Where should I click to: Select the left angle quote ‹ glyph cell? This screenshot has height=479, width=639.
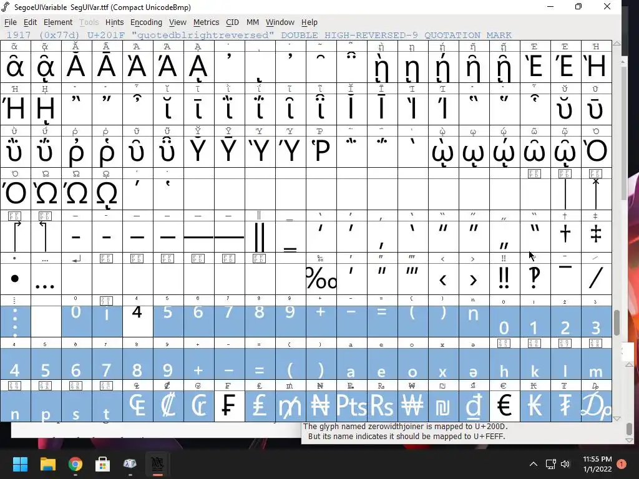(x=444, y=279)
